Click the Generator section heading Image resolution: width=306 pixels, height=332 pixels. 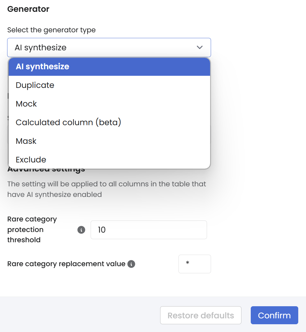[28, 9]
